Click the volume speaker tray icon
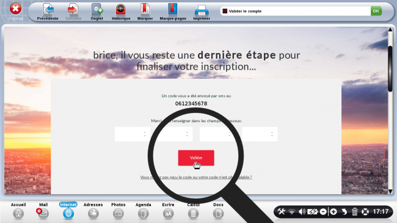The height and width of the screenshot is (223, 397). 302,211
